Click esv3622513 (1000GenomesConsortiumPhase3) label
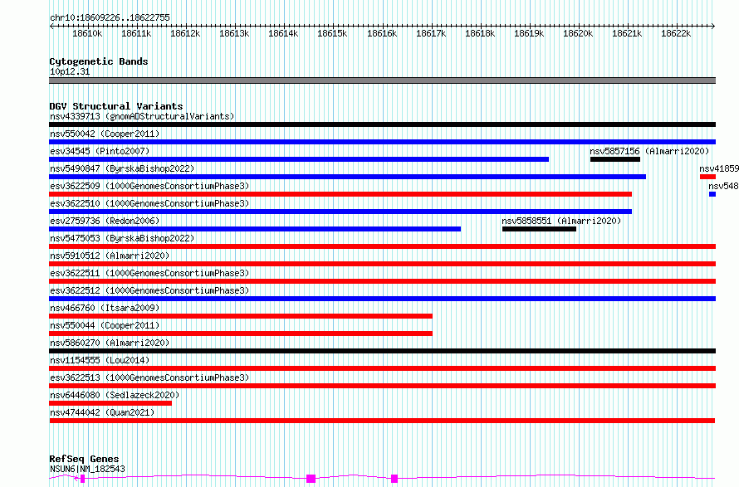Screen dimensions: 739x487 (x=149, y=377)
